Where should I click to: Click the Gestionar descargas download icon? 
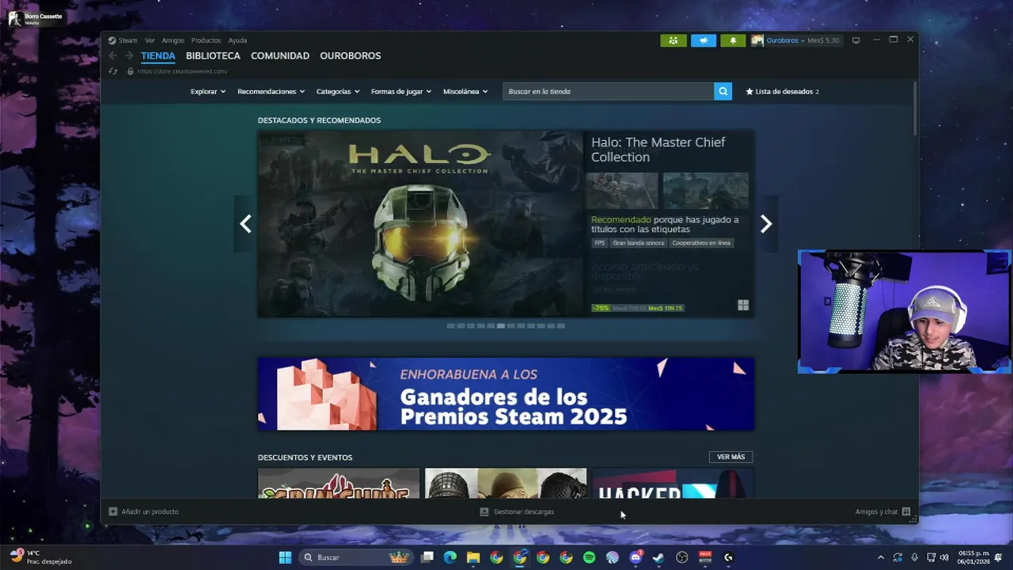[484, 511]
